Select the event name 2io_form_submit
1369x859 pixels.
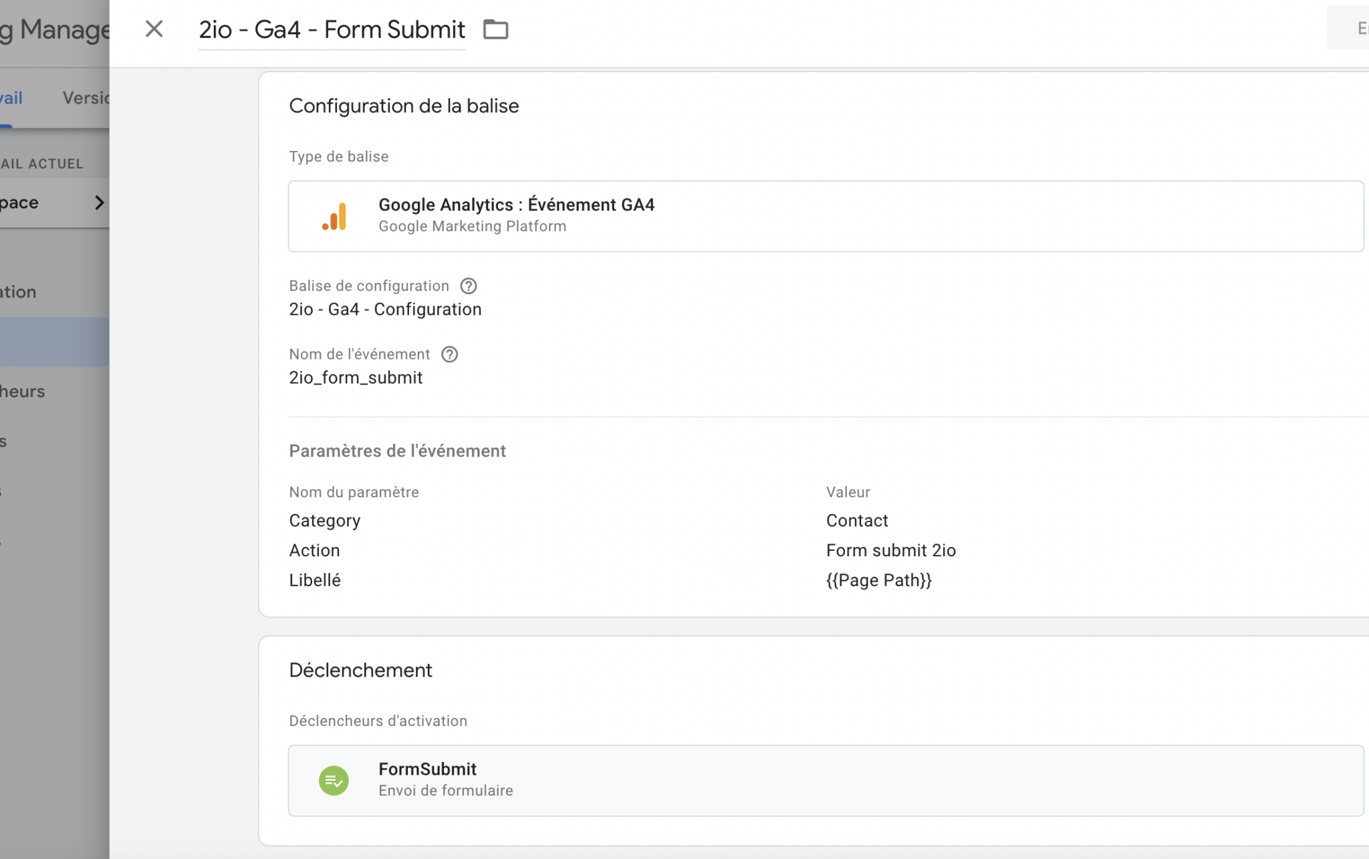pyautogui.click(x=356, y=378)
